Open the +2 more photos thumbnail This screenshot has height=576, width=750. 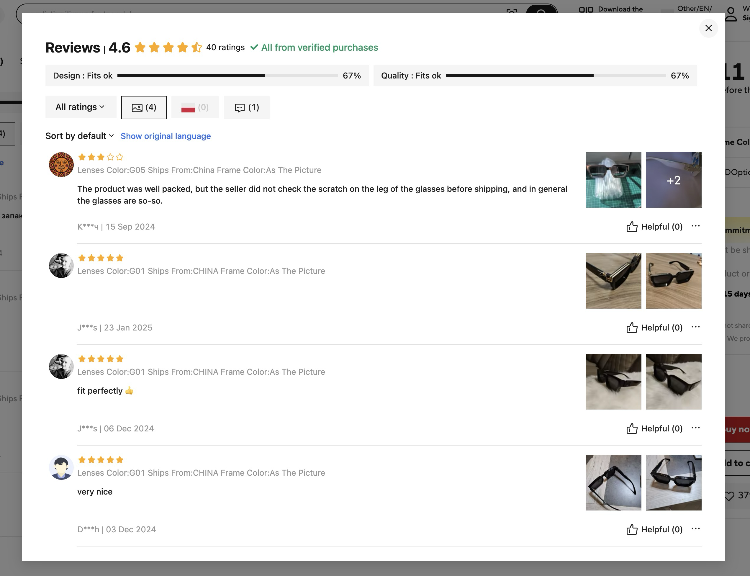[674, 180]
